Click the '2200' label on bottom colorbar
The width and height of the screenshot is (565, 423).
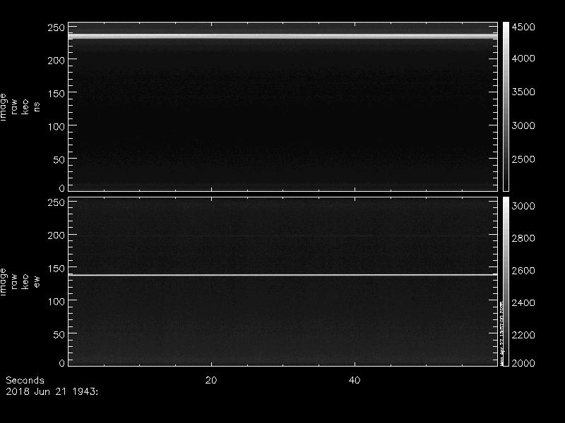click(523, 335)
